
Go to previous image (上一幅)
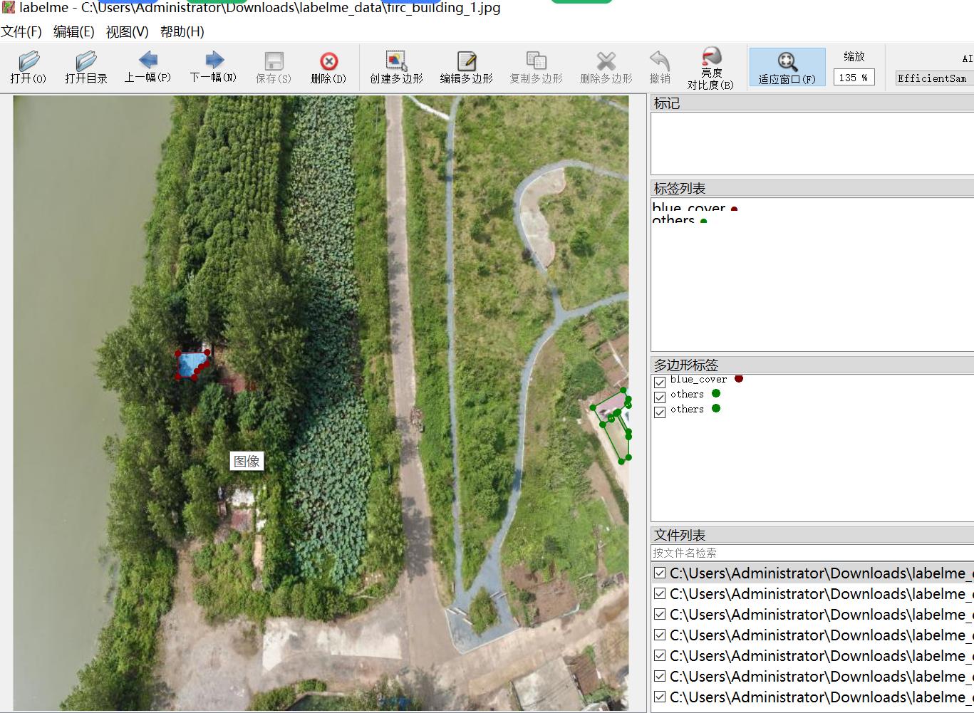(x=147, y=67)
